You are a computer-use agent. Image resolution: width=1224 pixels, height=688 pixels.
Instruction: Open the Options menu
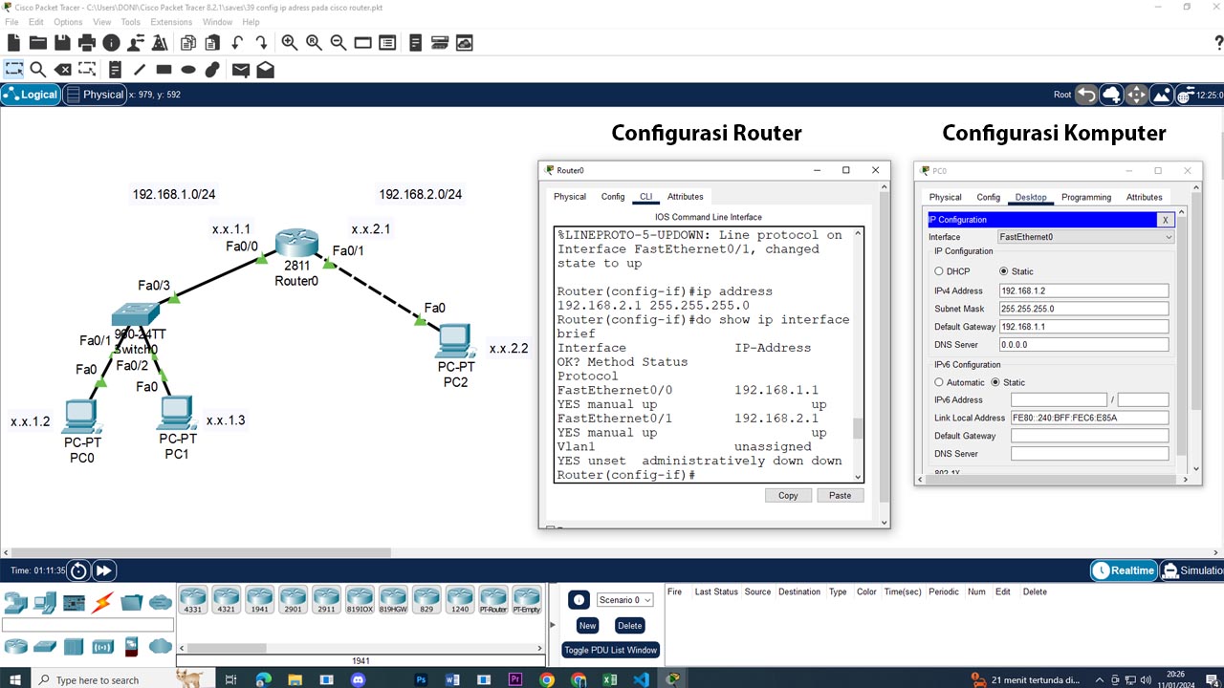[x=68, y=22]
